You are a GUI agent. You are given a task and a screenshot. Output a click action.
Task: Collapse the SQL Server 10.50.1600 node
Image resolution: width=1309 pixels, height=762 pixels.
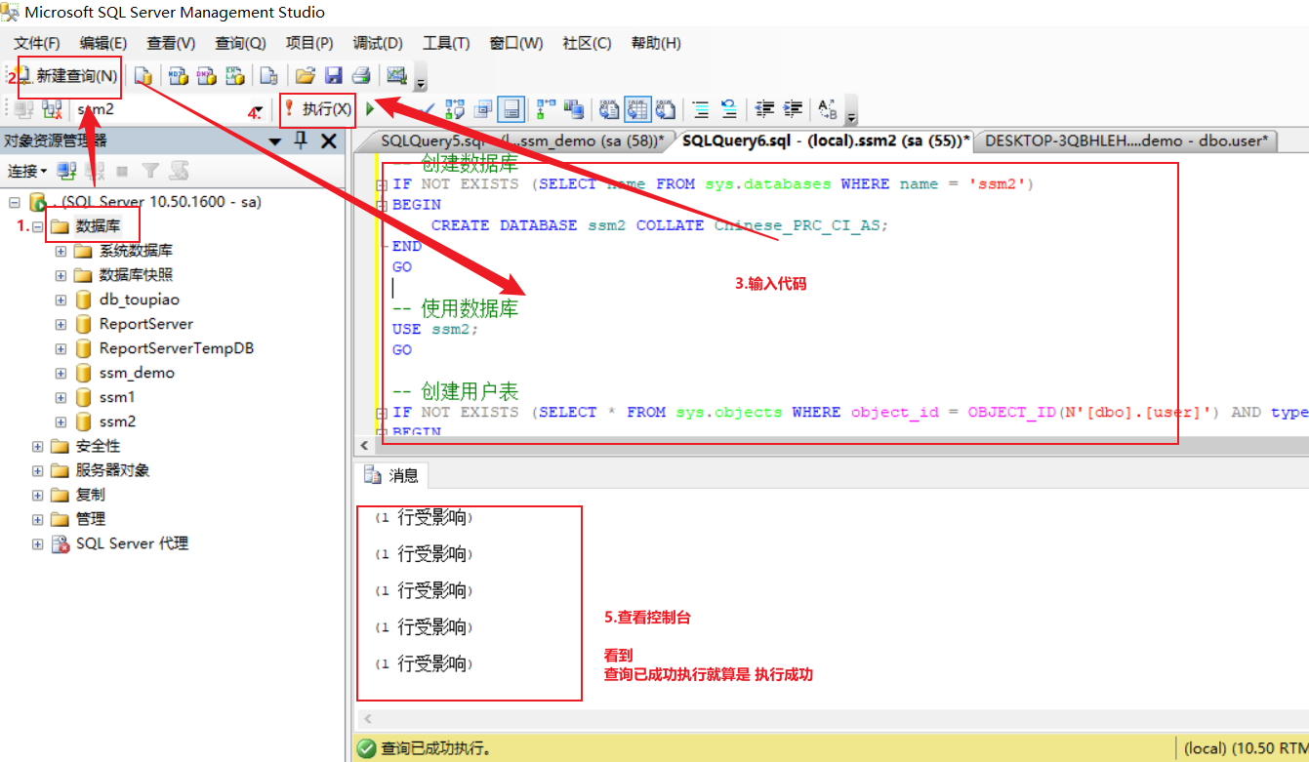(15, 202)
